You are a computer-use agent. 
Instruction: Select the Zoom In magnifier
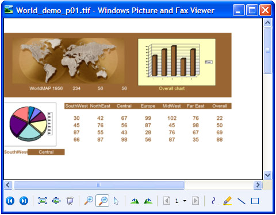(x=89, y=201)
